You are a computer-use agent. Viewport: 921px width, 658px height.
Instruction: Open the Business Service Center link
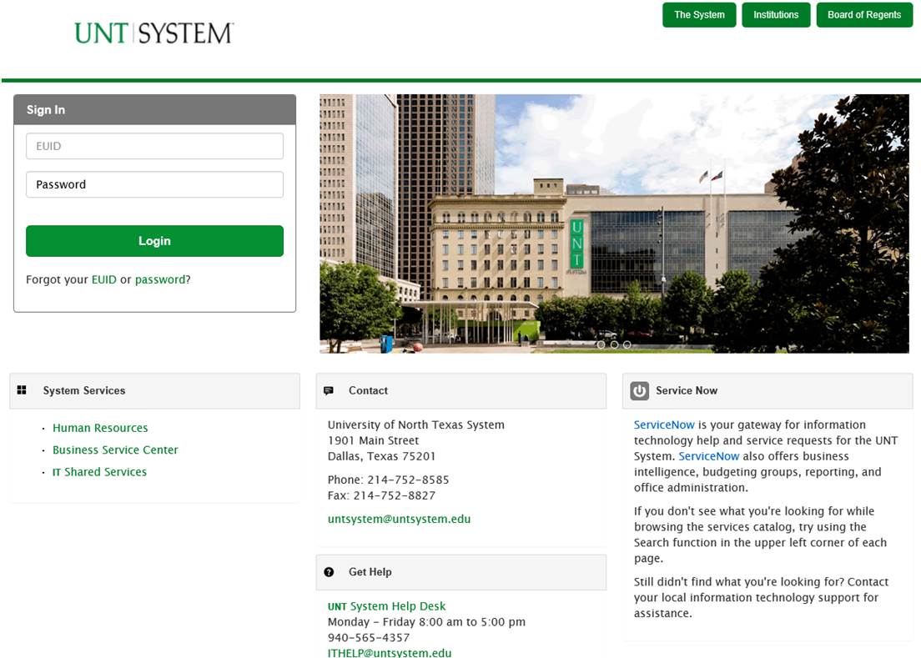pos(115,450)
